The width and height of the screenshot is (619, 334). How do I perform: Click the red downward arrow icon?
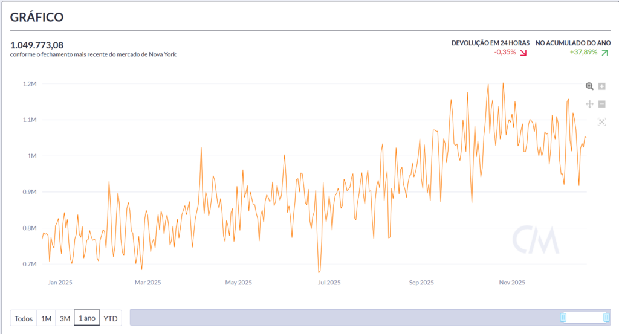tap(523, 53)
